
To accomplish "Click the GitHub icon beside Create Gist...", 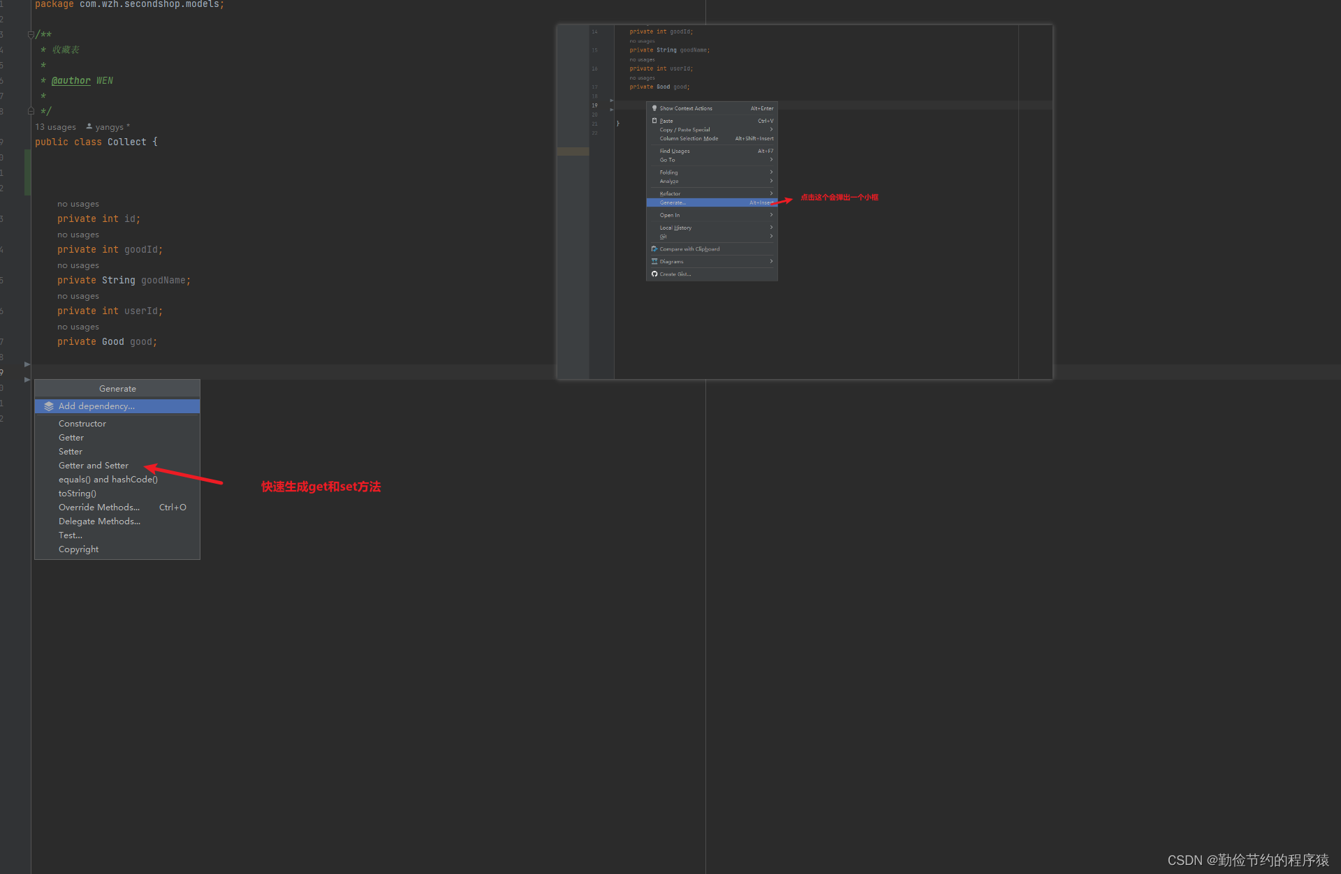I will [x=654, y=274].
